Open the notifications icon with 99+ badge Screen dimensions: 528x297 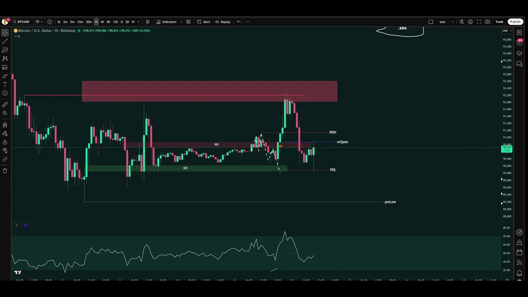[519, 43]
